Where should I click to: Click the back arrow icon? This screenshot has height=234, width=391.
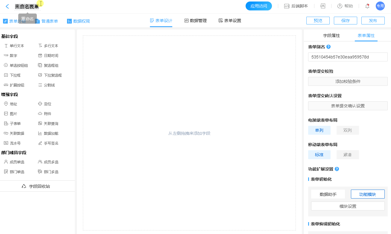pyautogui.click(x=7, y=6)
